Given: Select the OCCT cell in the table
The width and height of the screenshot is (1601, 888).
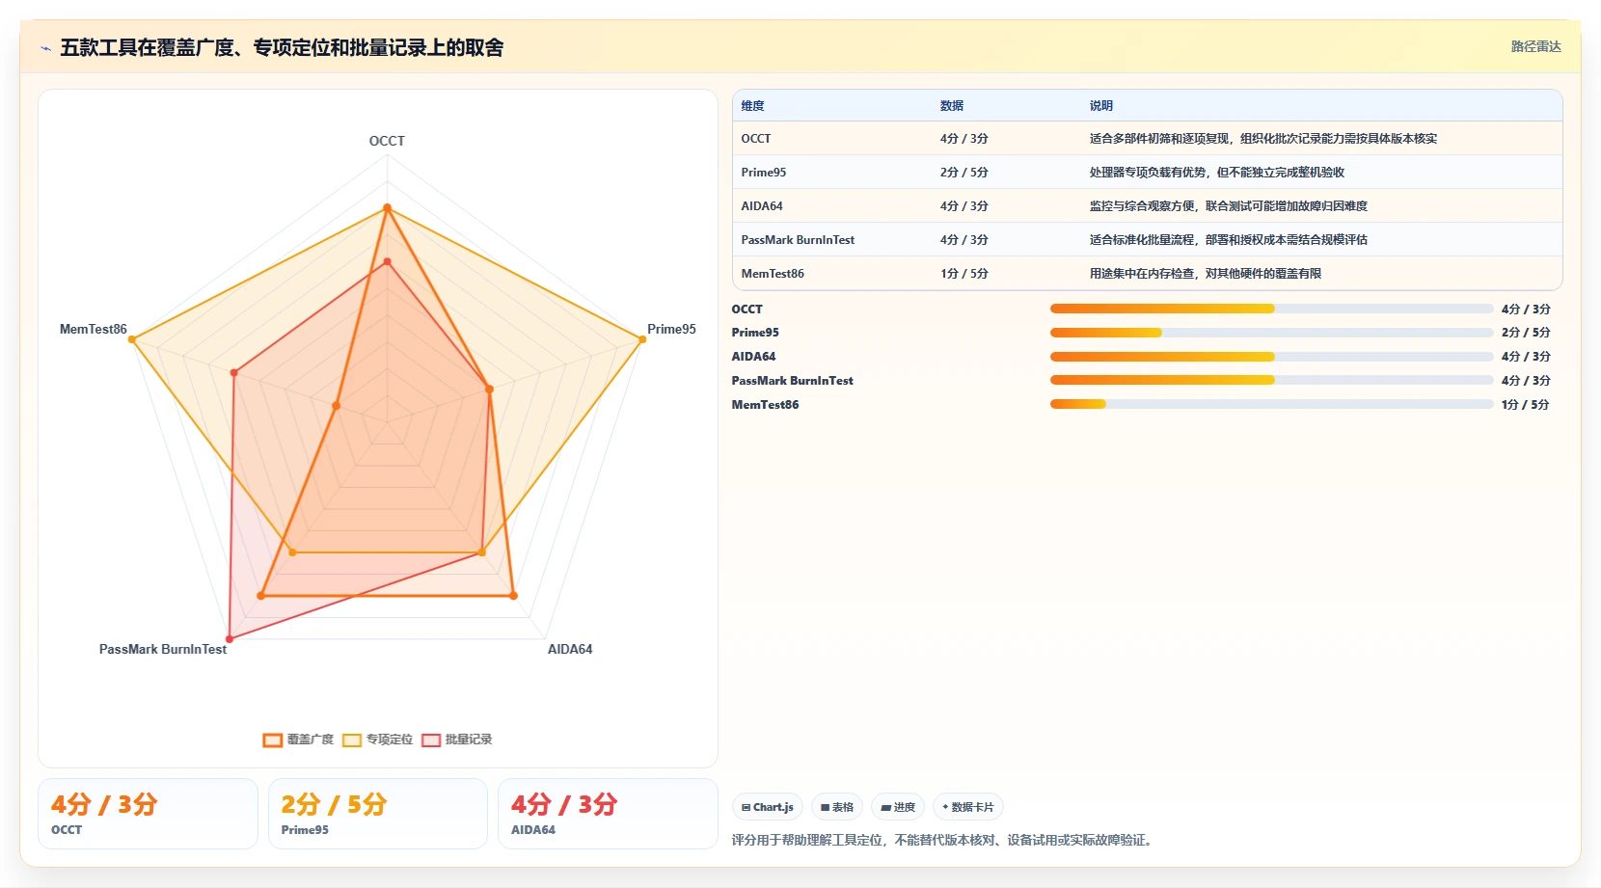Looking at the screenshot, I should click(x=756, y=139).
